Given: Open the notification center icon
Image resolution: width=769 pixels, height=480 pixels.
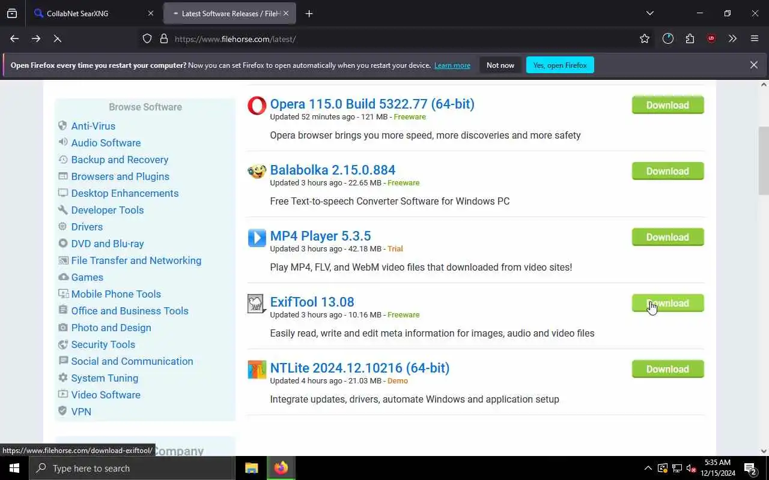Looking at the screenshot, I should [x=750, y=468].
